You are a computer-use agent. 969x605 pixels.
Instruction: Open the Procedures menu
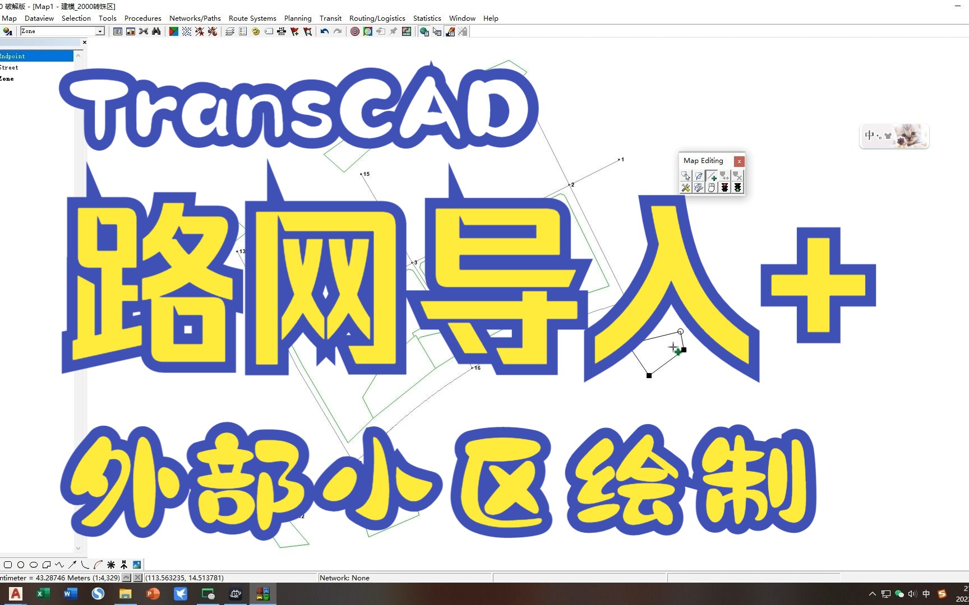click(x=142, y=18)
